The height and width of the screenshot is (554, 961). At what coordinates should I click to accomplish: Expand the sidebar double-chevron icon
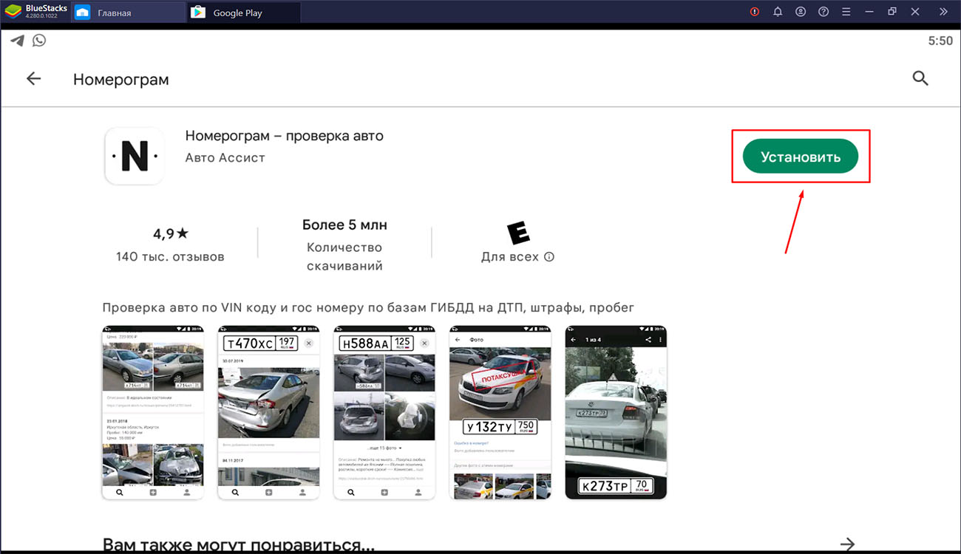[943, 12]
